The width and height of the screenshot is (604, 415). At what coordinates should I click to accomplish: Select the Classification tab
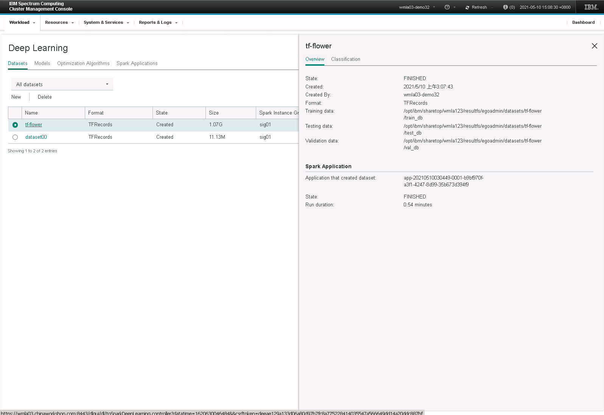346,59
